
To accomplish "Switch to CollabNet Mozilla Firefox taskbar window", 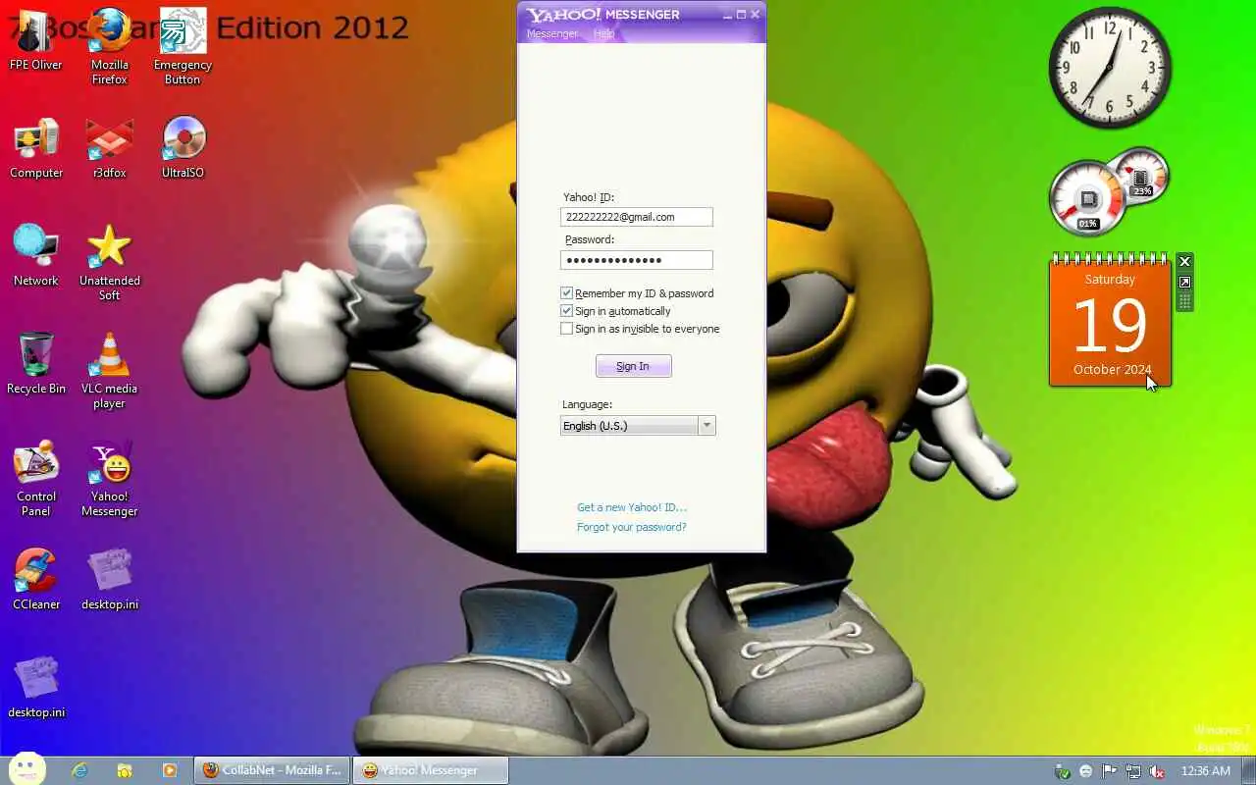I will (x=272, y=770).
